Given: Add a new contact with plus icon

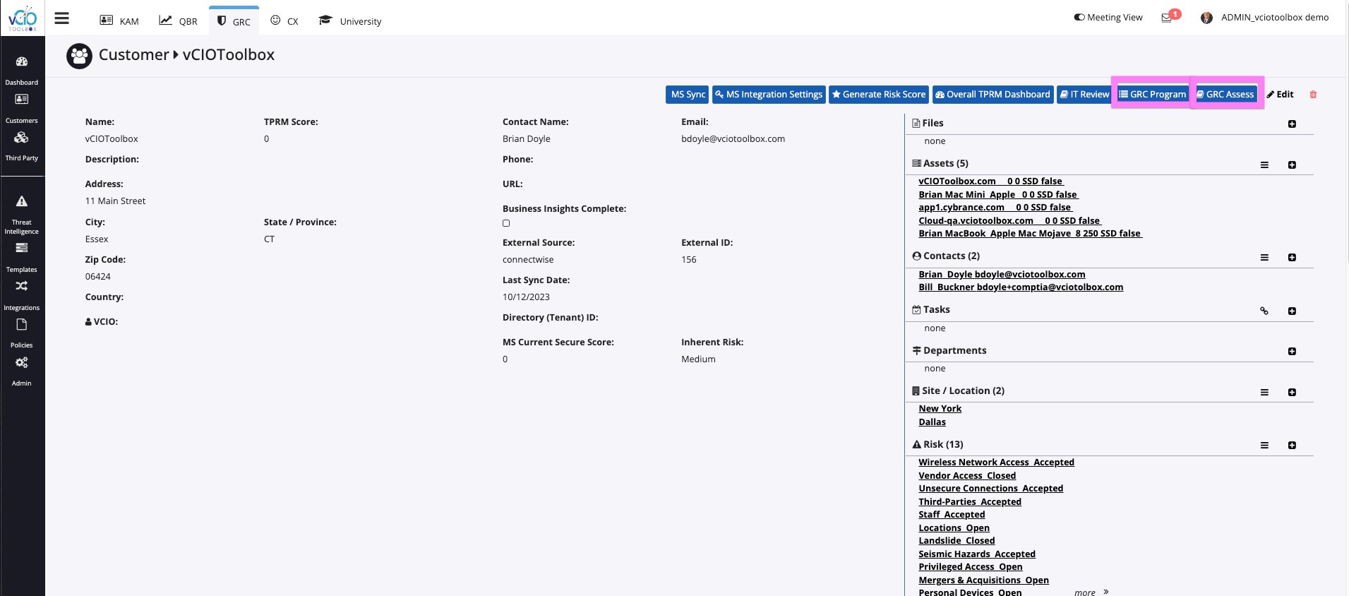Looking at the screenshot, I should coord(1292,258).
